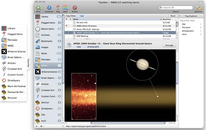Viewport: 206px width, 130px height.
Task: Select Airborne Science in main sidebar
Action: click(x=48, y=72)
